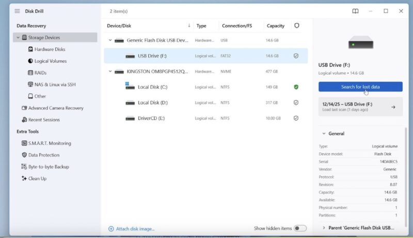Collapse the KINGSTON OM8PGP4512Q disk tree
Screen dimensions: 413x238
pos(110,72)
